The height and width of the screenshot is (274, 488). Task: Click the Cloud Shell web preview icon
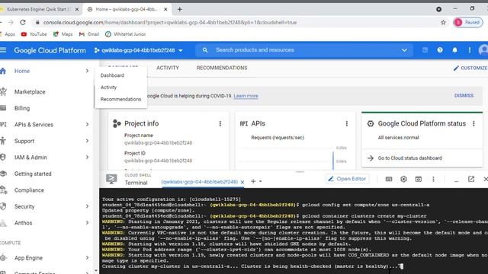tap(419, 180)
